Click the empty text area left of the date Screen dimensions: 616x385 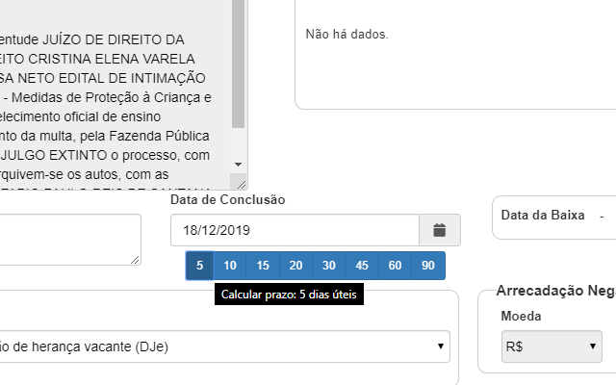tap(67, 239)
